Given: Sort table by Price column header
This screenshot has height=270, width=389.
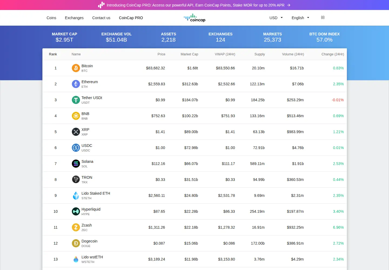Looking at the screenshot, I should [161, 54].
